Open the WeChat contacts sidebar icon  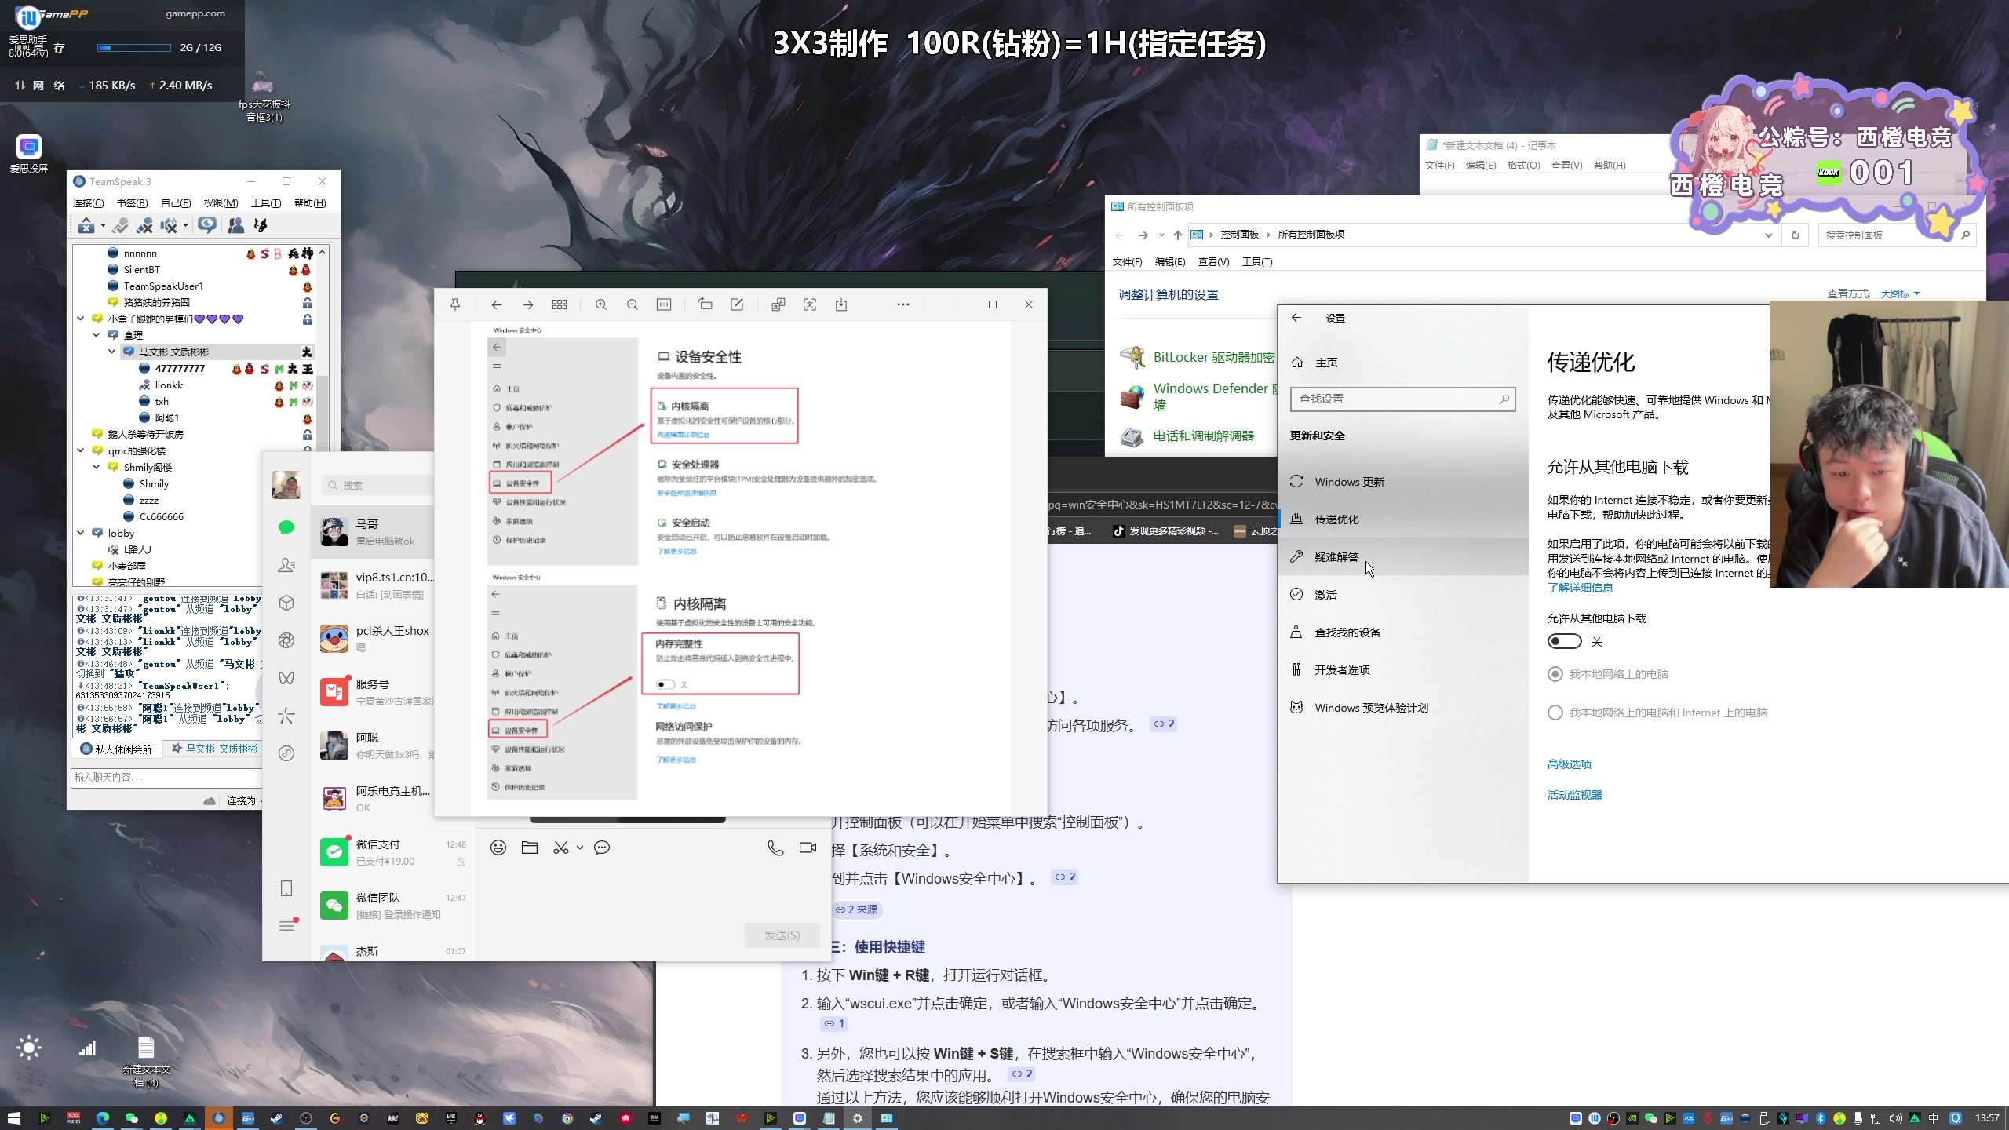pyautogui.click(x=286, y=565)
